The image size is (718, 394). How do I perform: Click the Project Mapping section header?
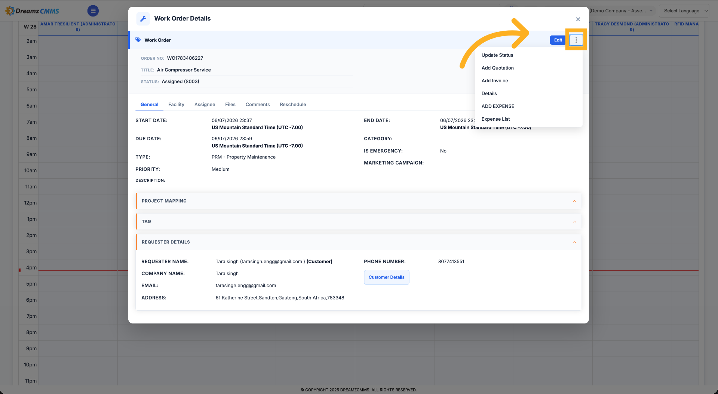358,201
